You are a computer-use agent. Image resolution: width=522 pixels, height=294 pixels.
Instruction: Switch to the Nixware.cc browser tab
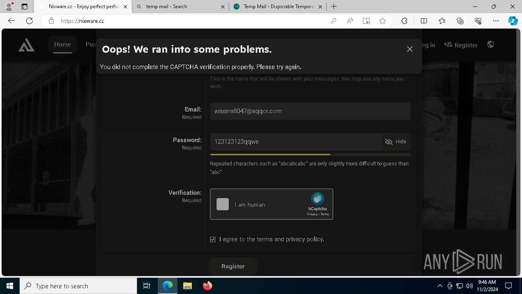pos(83,7)
